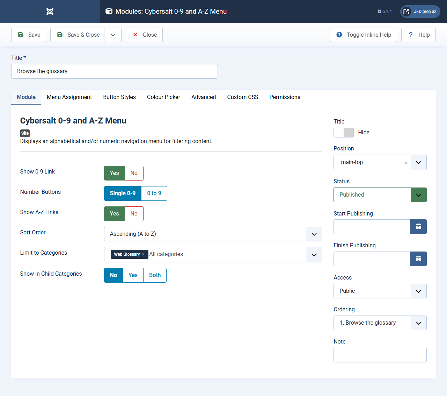Open the Status Published dropdown
Viewport: 447px width, 396px height.
(x=380, y=195)
